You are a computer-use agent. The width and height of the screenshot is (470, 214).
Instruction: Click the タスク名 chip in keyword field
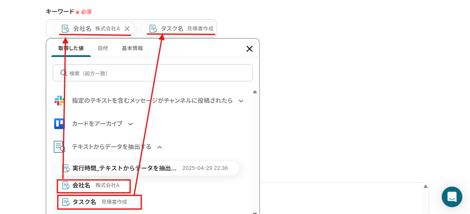(x=179, y=29)
